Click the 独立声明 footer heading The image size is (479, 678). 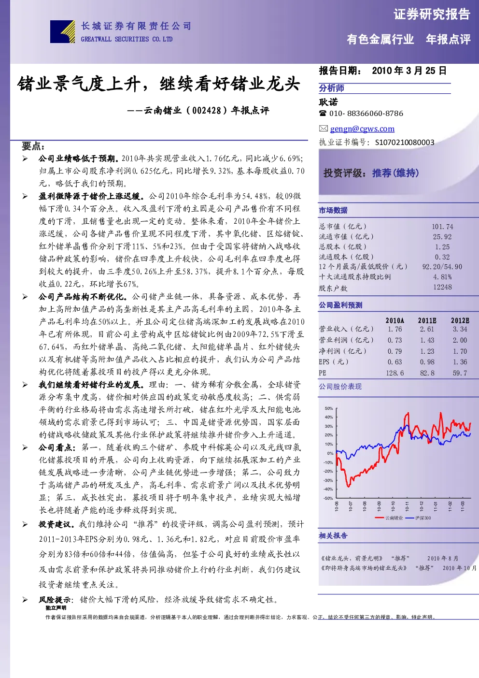(56, 608)
